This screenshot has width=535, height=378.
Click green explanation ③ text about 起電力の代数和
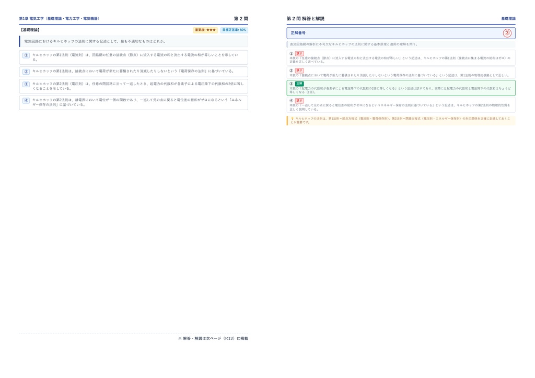[400, 90]
